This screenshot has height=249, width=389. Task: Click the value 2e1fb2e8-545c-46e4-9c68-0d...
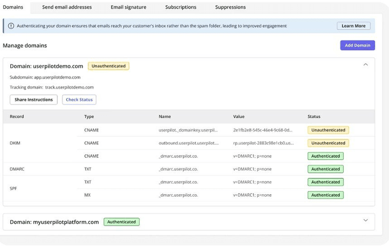(263, 130)
